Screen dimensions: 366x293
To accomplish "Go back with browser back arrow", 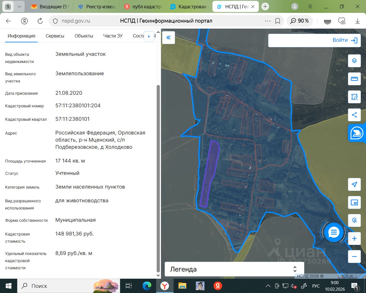I will point(8,21).
